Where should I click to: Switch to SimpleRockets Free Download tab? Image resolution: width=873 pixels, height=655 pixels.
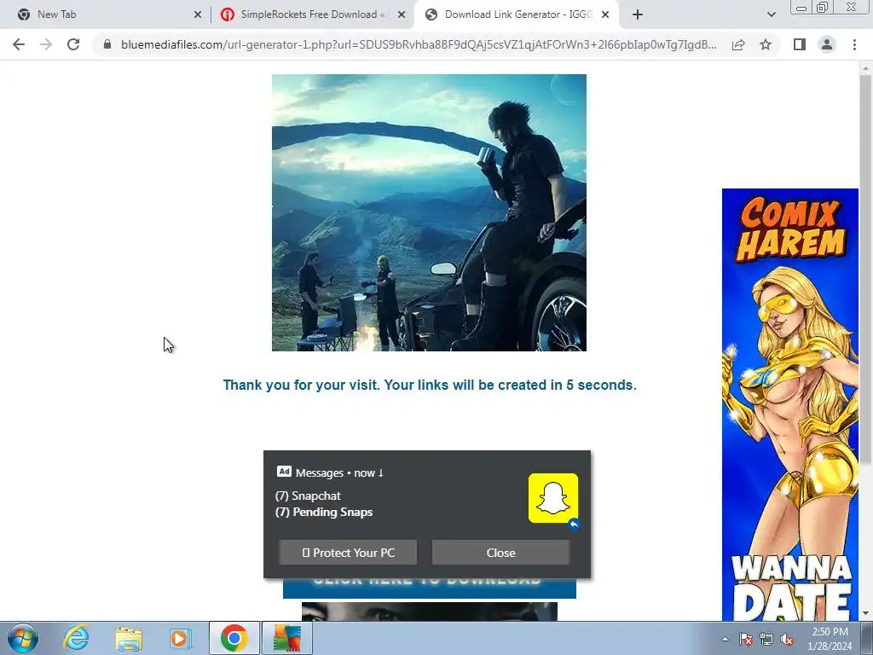point(313,14)
